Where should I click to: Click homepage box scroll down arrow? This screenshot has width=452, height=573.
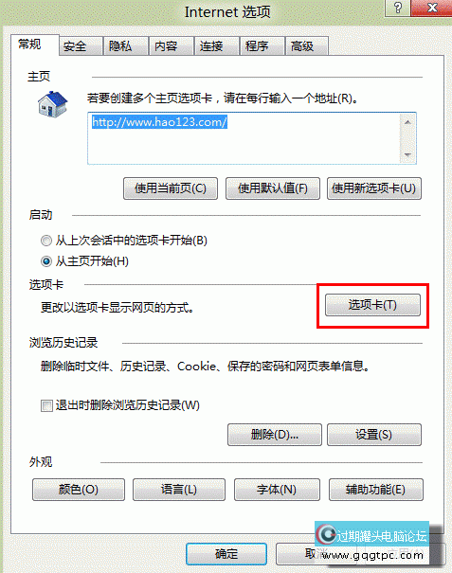pyautogui.click(x=407, y=155)
